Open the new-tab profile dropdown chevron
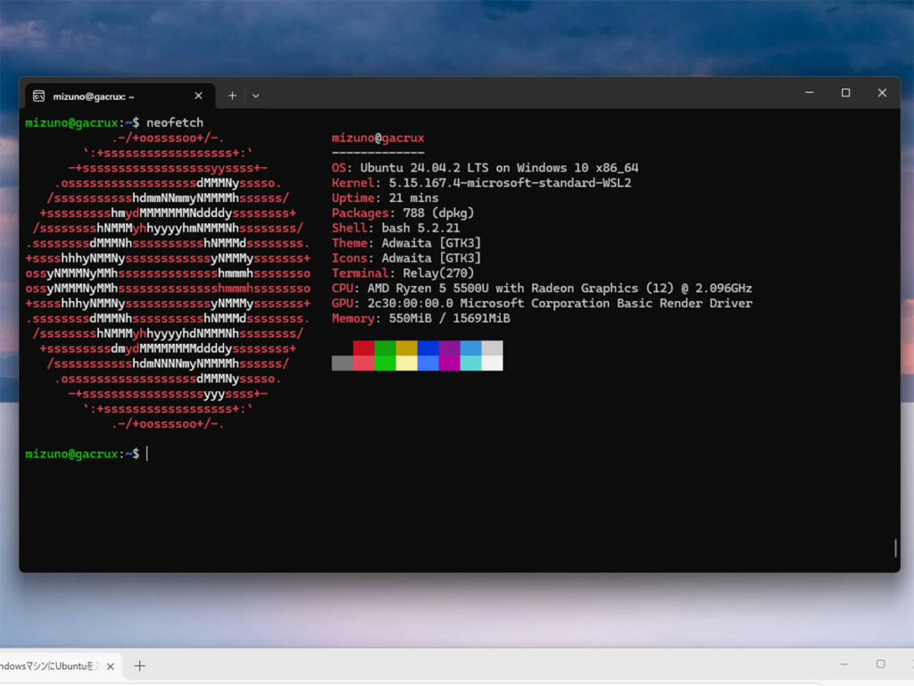Screen dimensions: 914x686 point(255,95)
